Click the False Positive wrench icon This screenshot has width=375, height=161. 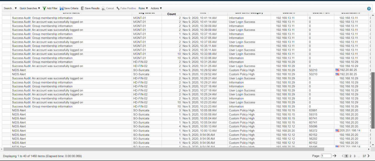coord(118,8)
